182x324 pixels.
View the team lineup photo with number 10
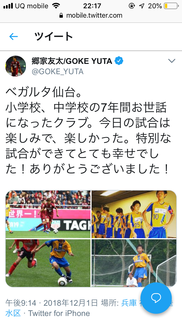(134, 214)
